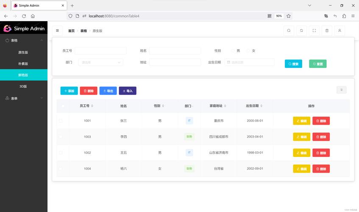This screenshot has height=212, width=359.
Task: Click the 90% zoom level indicator
Action: pyautogui.click(x=279, y=16)
